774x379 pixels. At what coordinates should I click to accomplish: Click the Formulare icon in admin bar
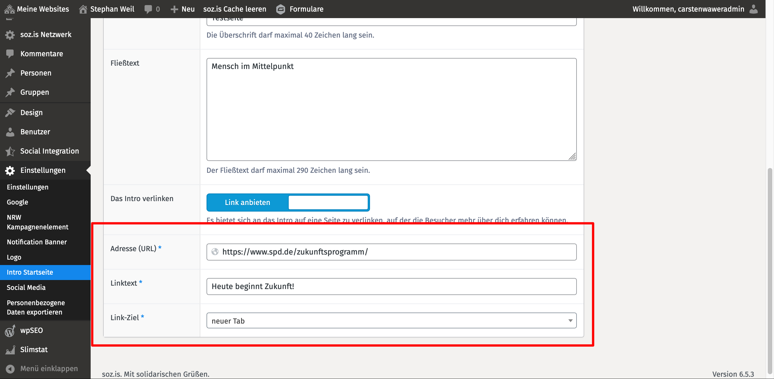(x=280, y=9)
